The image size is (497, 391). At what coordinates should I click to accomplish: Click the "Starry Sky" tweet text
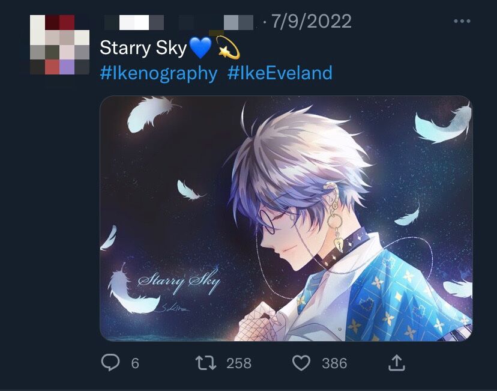pyautogui.click(x=143, y=48)
